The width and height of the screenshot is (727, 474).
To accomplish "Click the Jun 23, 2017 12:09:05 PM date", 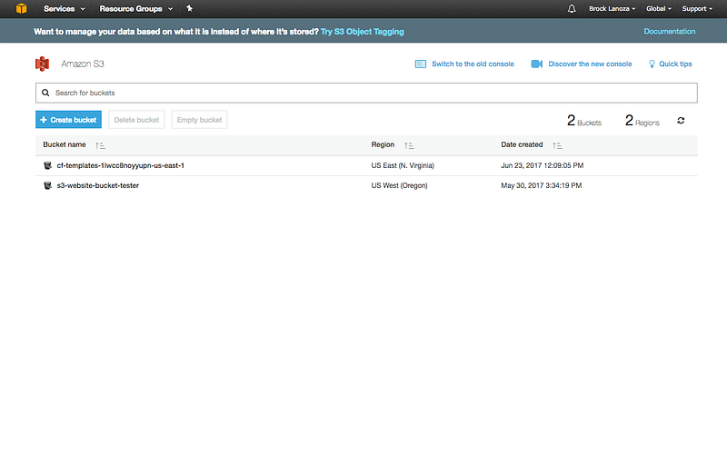I will (x=542, y=165).
